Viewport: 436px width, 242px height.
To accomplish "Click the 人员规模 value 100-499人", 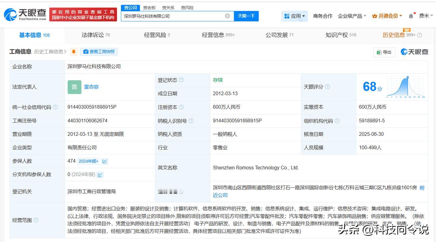I will (370, 148).
